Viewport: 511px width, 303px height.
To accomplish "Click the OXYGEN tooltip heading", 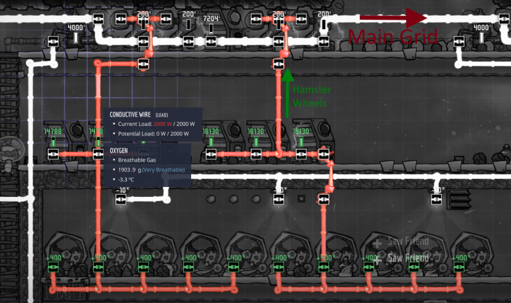I will pyautogui.click(x=119, y=151).
